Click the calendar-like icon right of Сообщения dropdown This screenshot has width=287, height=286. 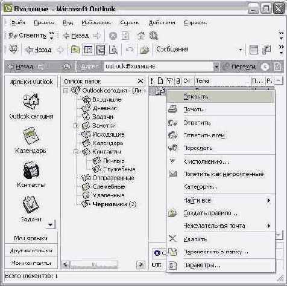coord(254,50)
